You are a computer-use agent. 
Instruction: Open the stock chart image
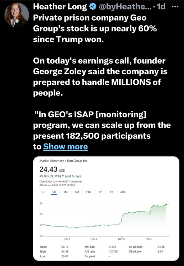coord(106,208)
